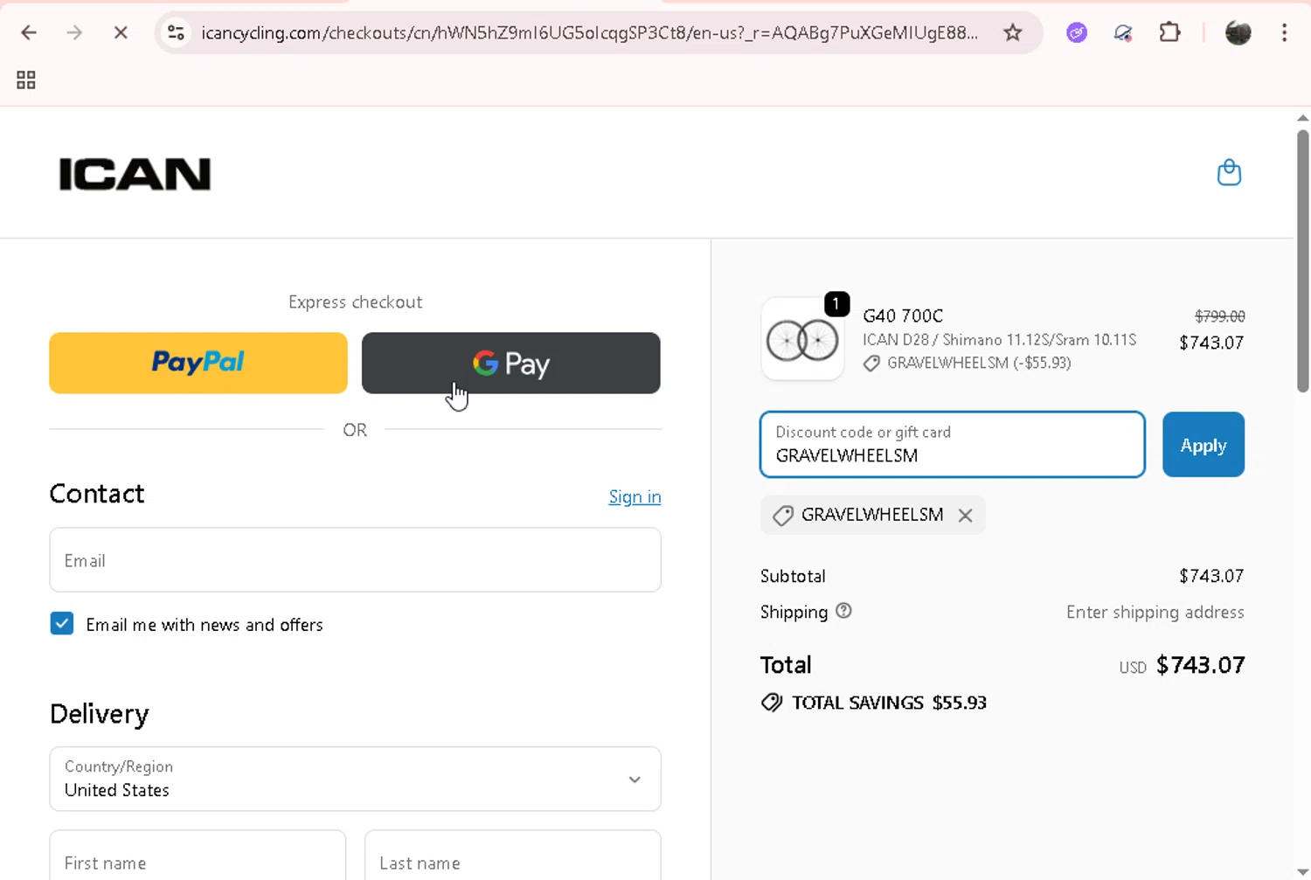Open the browser profile avatar
The width and height of the screenshot is (1311, 880).
pyautogui.click(x=1238, y=33)
